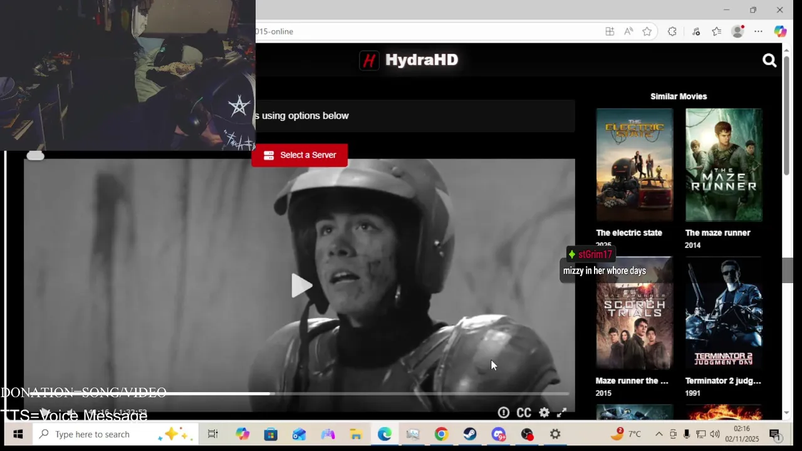Open the network tray icon
802x451 pixels.
[701, 434]
